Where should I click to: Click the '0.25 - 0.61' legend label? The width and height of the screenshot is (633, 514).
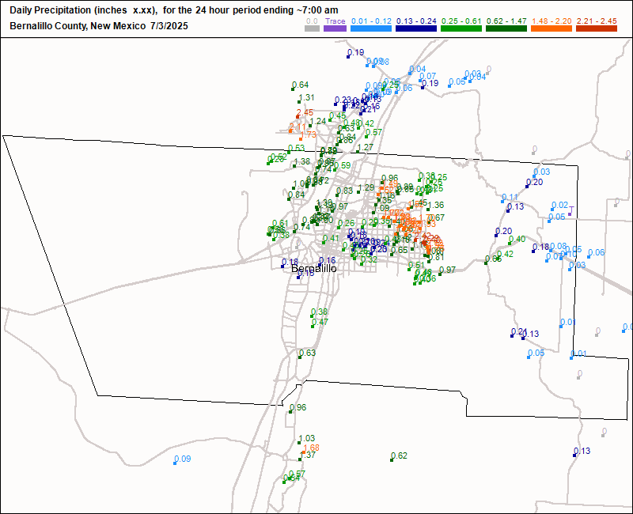(x=461, y=21)
